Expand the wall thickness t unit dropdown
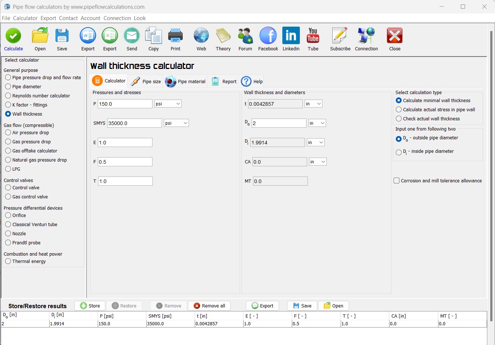The width and height of the screenshot is (495, 345). pyautogui.click(x=313, y=104)
